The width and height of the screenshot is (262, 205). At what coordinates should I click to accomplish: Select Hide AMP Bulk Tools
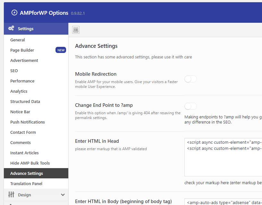[30, 163]
